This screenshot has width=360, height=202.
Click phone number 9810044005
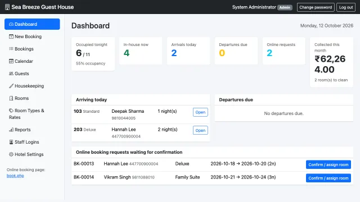(124, 118)
